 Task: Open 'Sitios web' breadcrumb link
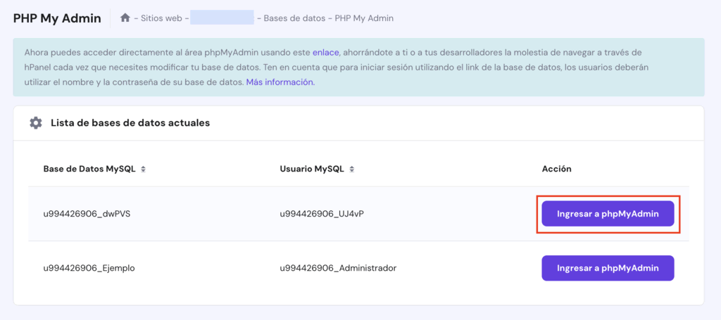161,18
